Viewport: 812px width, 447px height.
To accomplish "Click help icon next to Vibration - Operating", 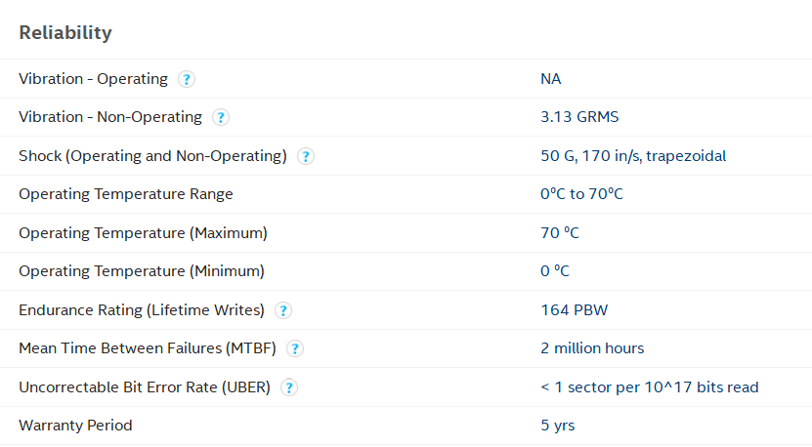I will click(x=186, y=79).
